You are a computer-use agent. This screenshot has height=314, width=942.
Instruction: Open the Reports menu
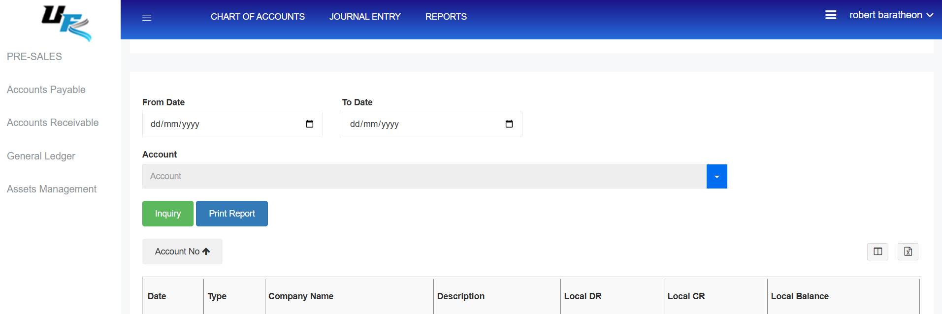[446, 17]
